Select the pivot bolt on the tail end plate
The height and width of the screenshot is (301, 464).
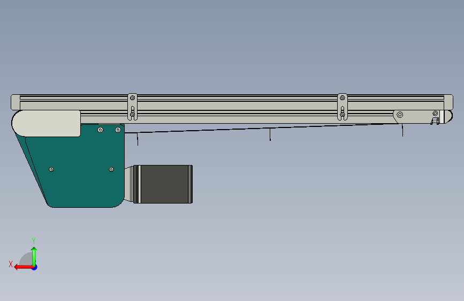[x=400, y=115]
